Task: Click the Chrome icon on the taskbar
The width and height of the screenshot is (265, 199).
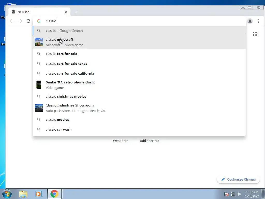Action: (x=54, y=194)
